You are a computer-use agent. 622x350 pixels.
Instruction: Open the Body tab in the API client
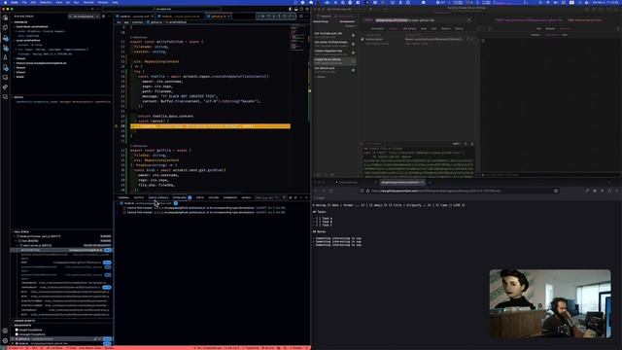pos(424,28)
